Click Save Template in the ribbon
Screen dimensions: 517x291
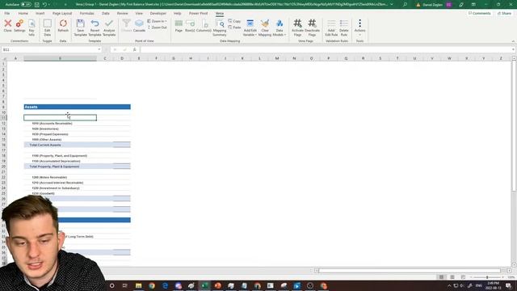[80, 27]
